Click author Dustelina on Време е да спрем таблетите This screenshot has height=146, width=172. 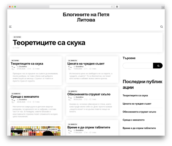(79, 130)
